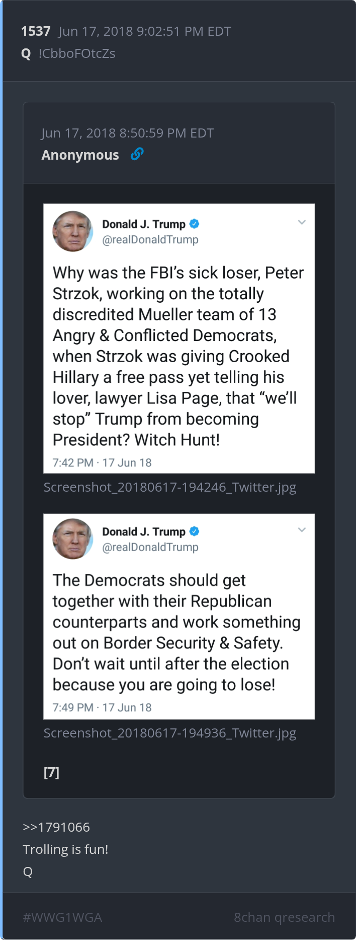
Task: Open file Screenshot_20180617-194936_Twitter.jpg
Action: (x=170, y=733)
